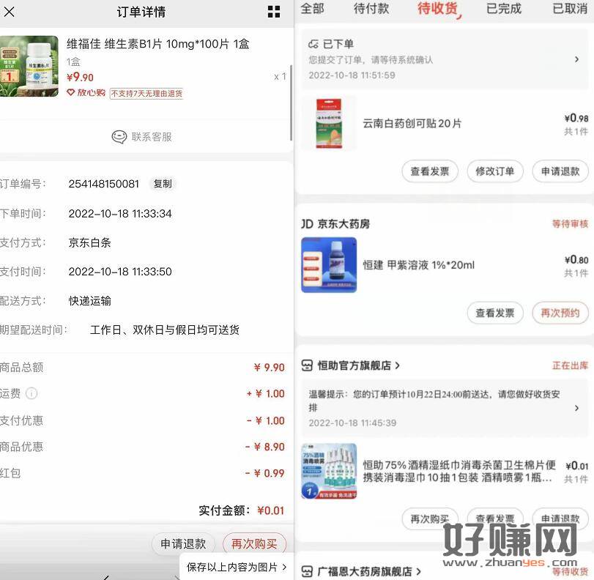Screen dimensions: 594x580
Task: View invoice for the 恒助 wipes order
Action: pyautogui.click(x=495, y=518)
